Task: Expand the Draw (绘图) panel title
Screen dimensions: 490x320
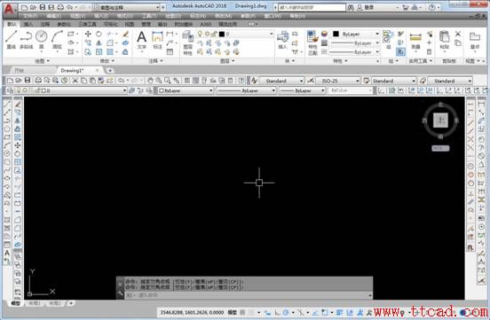Action: [42, 61]
